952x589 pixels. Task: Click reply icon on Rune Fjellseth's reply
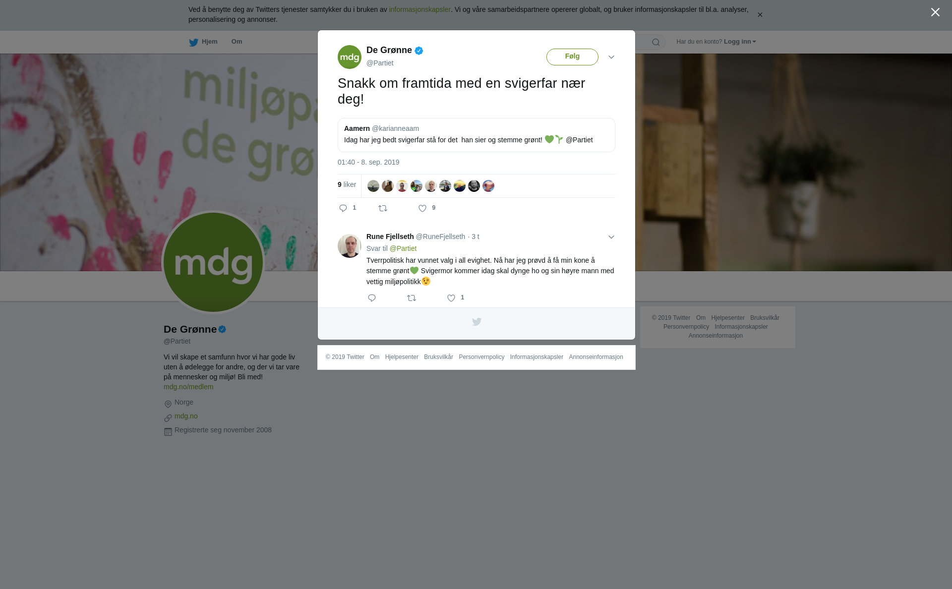tap(372, 298)
